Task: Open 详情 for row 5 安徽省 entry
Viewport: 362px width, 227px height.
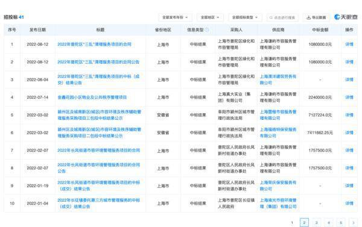Action: (x=349, y=115)
